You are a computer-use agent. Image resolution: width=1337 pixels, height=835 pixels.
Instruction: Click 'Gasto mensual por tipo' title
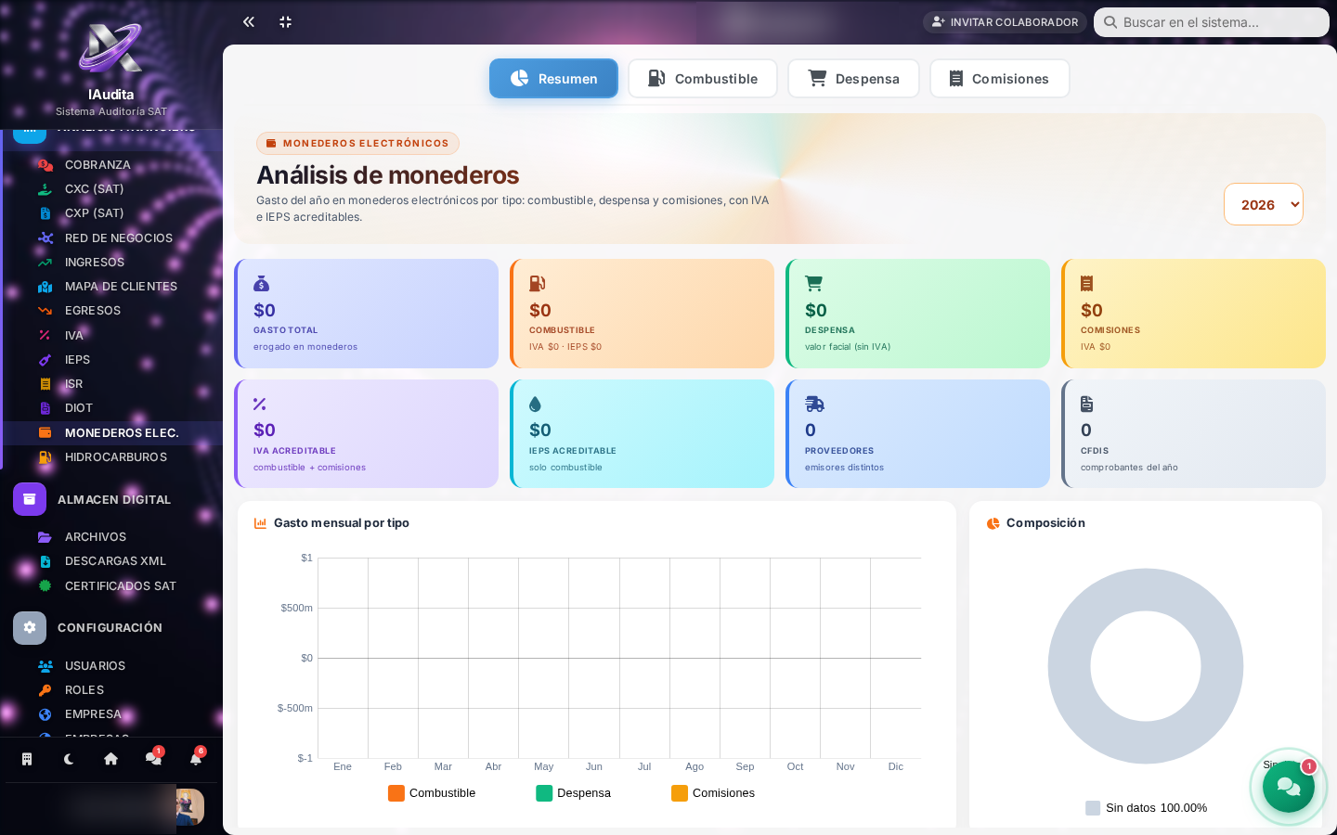coord(342,523)
